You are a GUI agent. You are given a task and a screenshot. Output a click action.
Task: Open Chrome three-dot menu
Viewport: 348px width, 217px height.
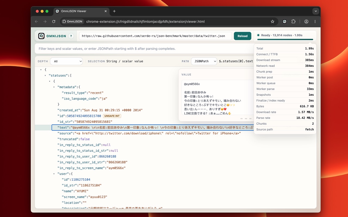(315, 21)
